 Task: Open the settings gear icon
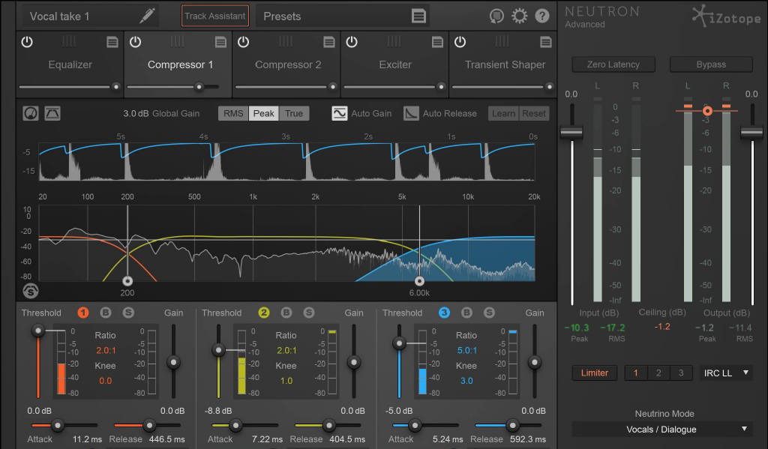[x=519, y=16]
